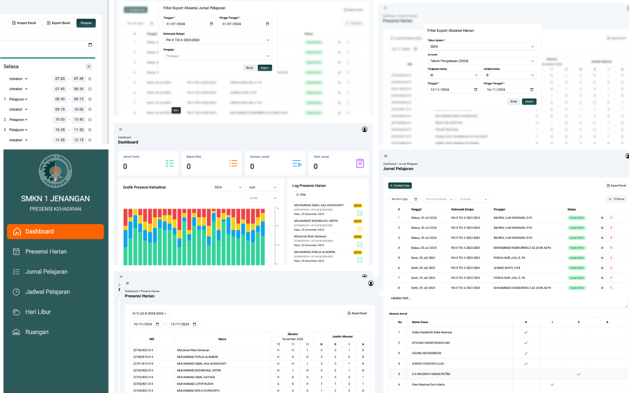Click Filter button in Log Presensi Harian
This screenshot has width=629, height=393.
301,195
